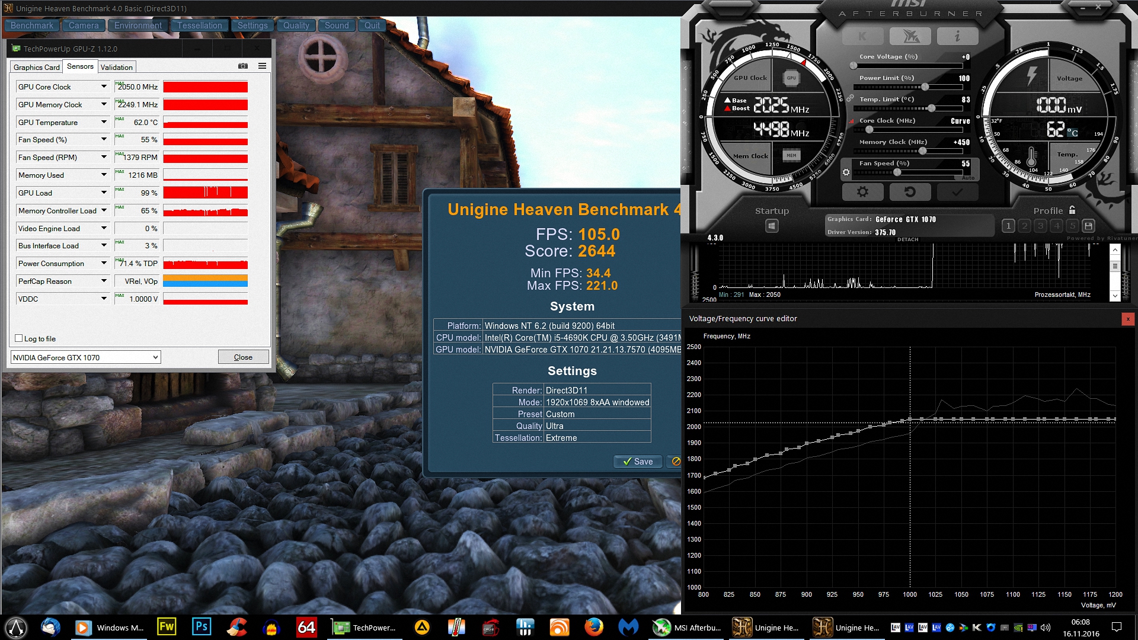The width and height of the screenshot is (1138, 640).
Task: Click the GPU-Z Close button
Action: (x=243, y=357)
